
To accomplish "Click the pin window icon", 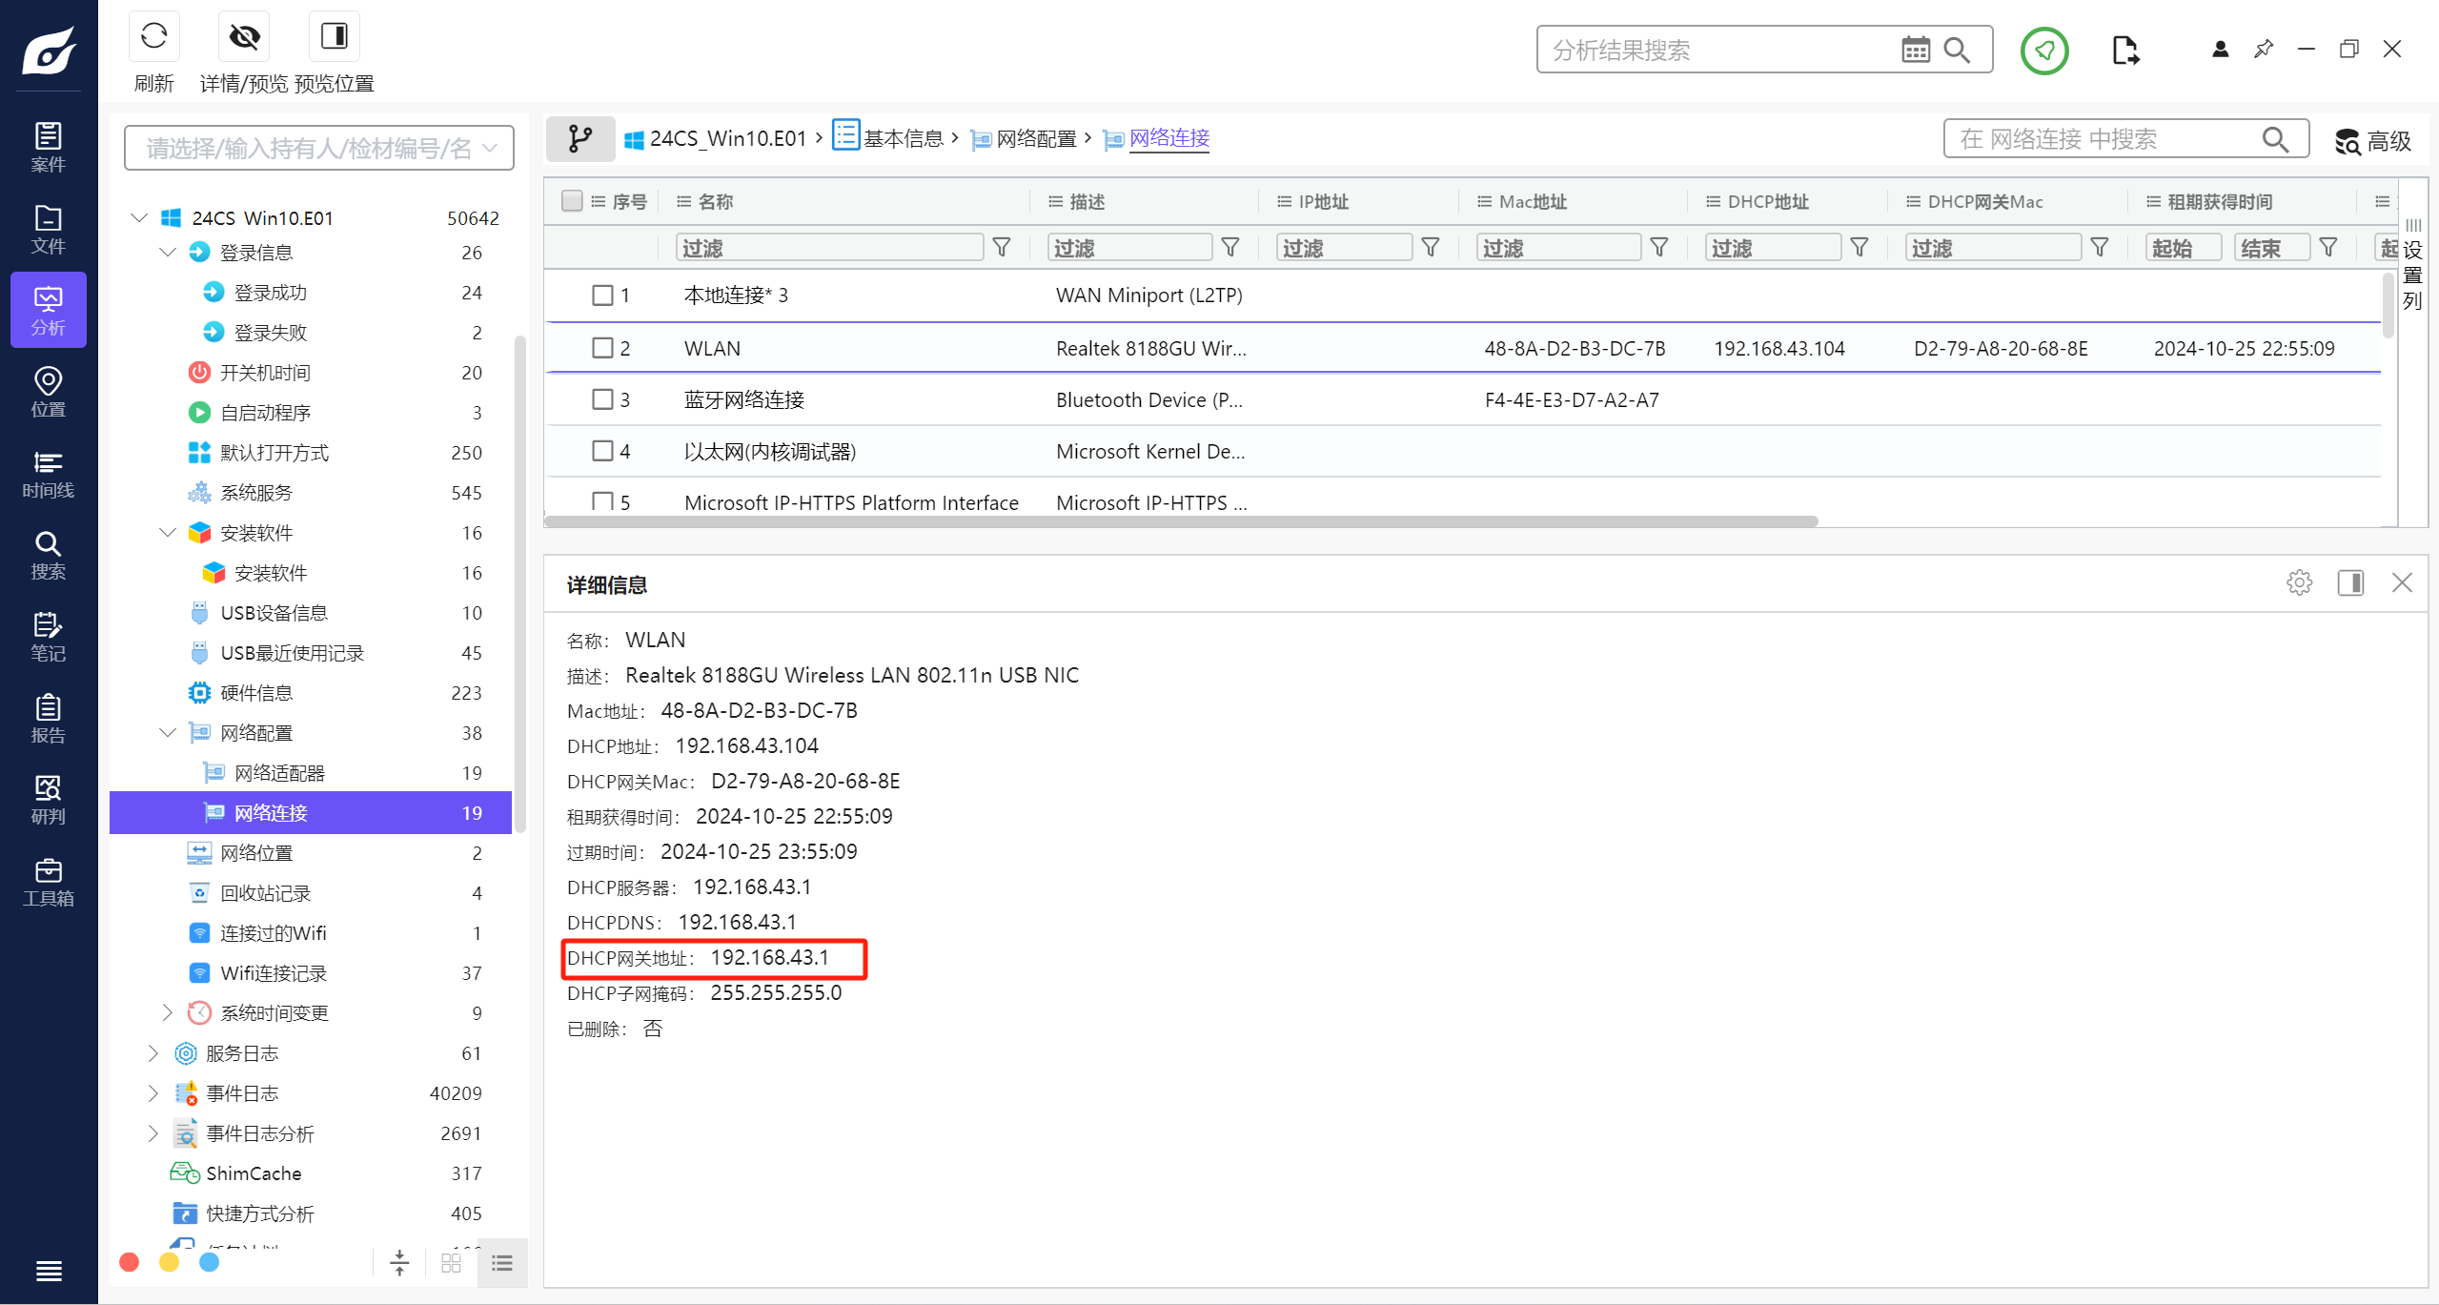I will (x=2264, y=49).
